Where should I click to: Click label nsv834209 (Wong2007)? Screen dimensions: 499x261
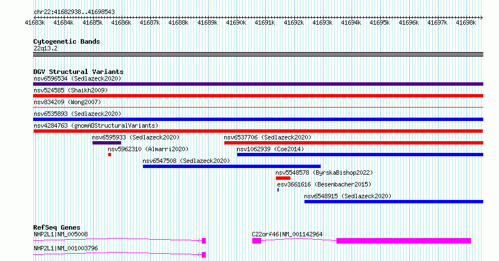coord(67,102)
